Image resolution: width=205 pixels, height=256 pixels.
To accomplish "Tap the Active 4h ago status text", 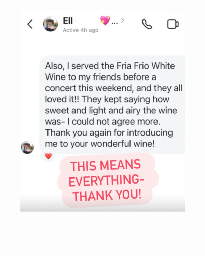I will tap(81, 30).
